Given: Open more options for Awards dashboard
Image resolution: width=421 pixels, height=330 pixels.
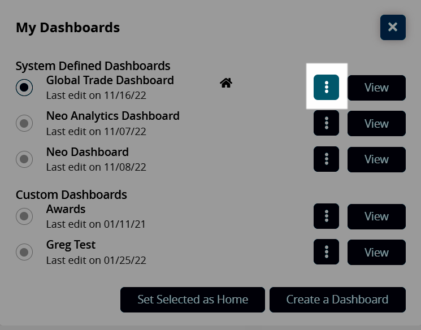Looking at the screenshot, I should [x=326, y=216].
